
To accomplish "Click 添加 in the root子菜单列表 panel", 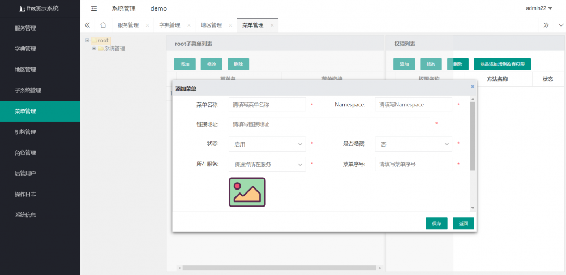I will 185,65.
